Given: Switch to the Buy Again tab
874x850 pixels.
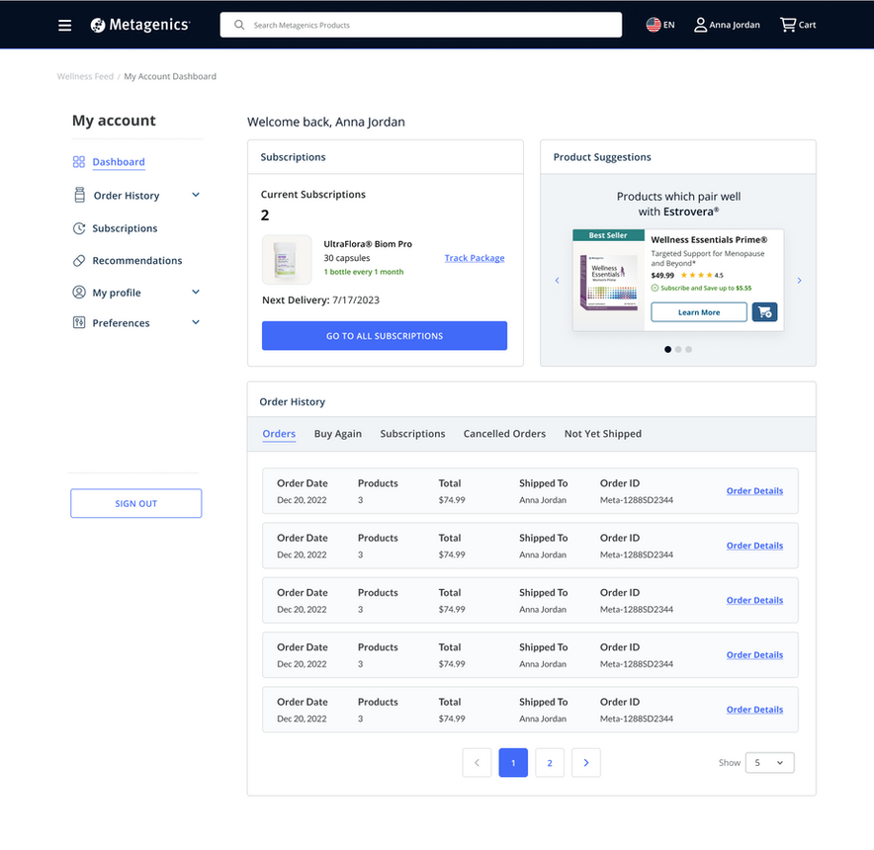Looking at the screenshot, I should point(338,434).
